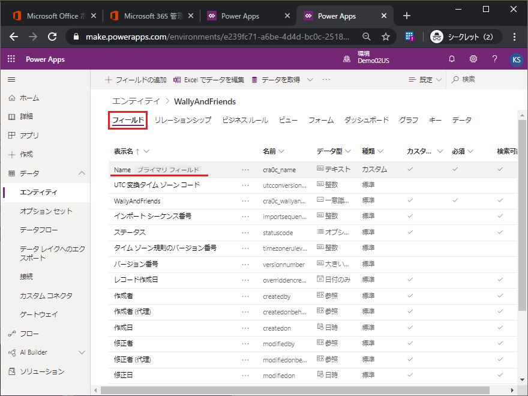Image resolution: width=528 pixels, height=396 pixels.
Task: Open the KS account avatar
Action: 516,59
